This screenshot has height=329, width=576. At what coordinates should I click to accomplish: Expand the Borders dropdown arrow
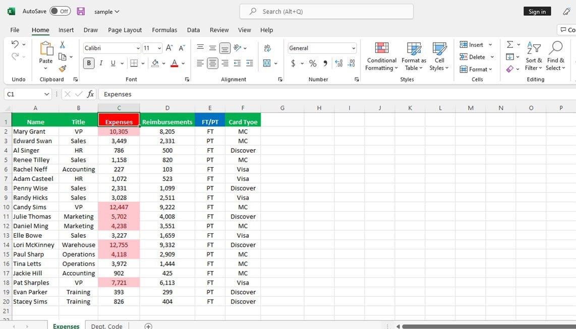click(143, 63)
